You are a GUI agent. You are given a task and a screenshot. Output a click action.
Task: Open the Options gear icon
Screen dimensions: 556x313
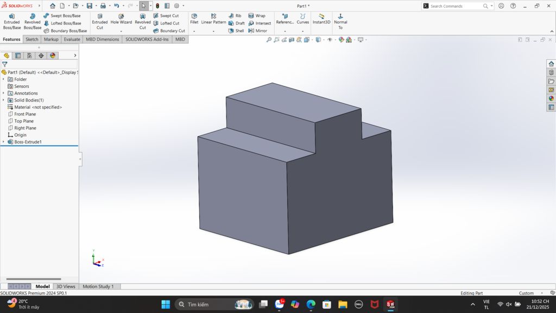tap(176, 5)
